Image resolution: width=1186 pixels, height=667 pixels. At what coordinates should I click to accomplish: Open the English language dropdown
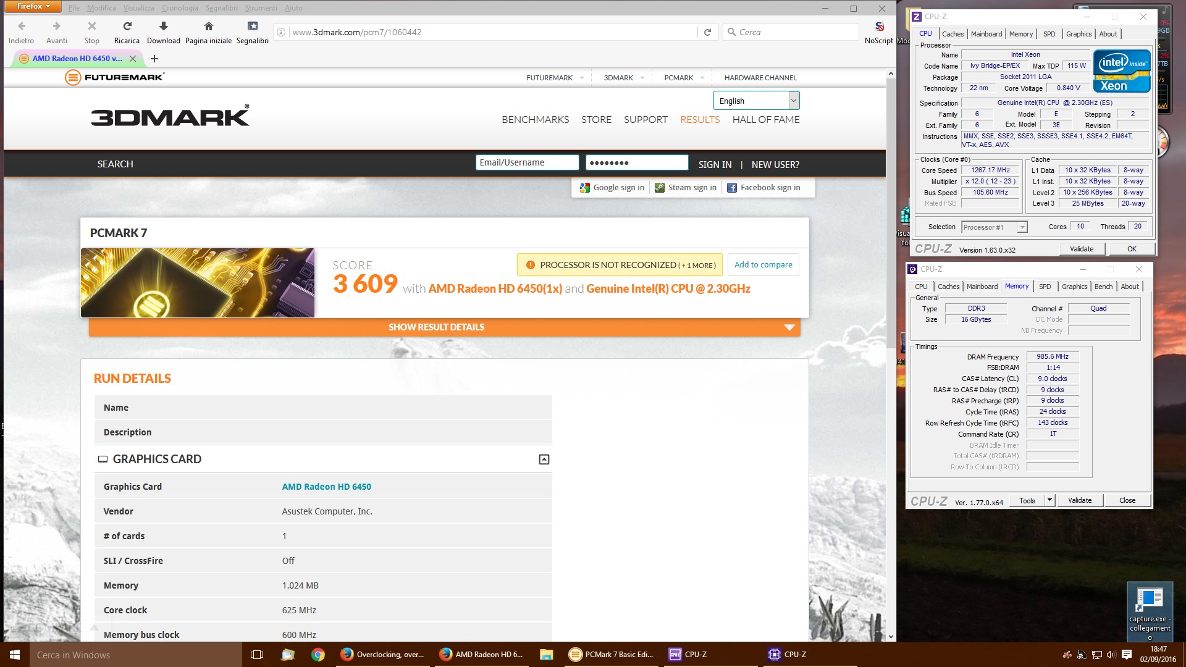coord(757,101)
